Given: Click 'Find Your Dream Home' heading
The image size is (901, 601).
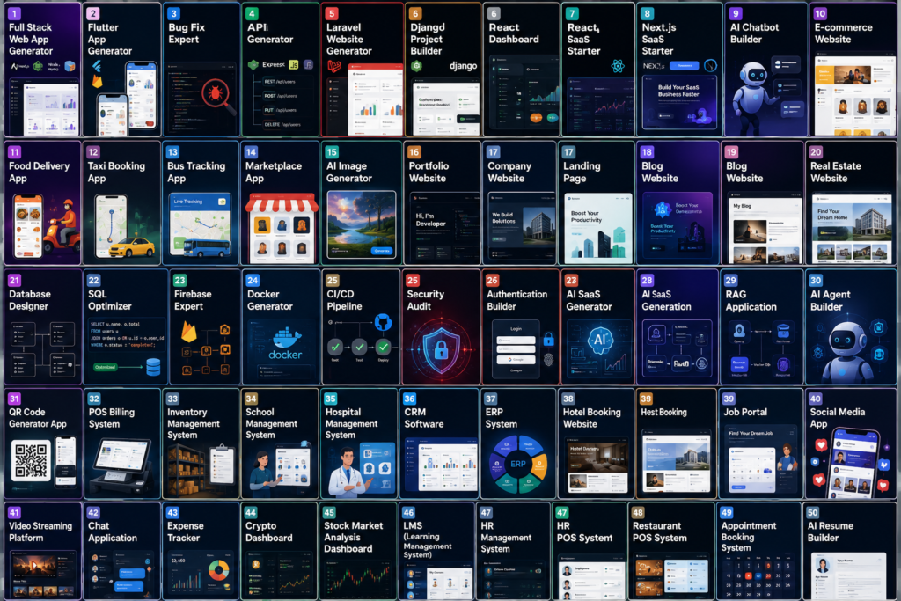Looking at the screenshot, I should (832, 215).
